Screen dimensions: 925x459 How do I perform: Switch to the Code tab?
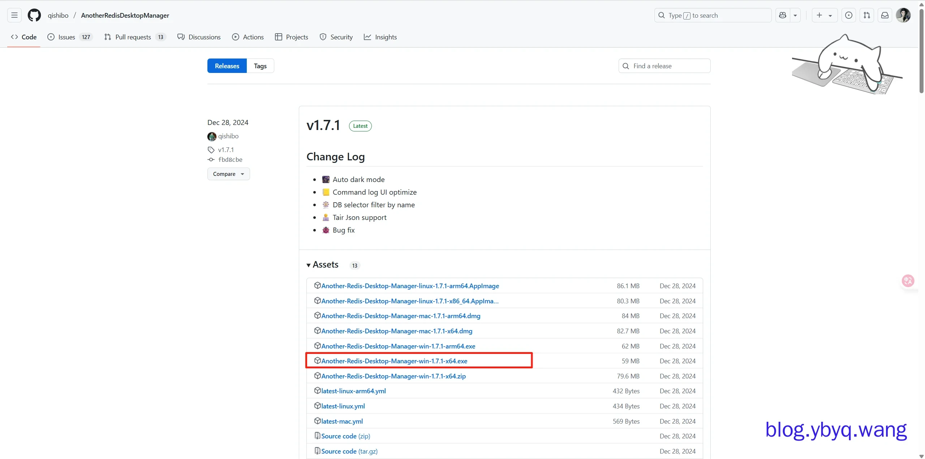(x=24, y=37)
